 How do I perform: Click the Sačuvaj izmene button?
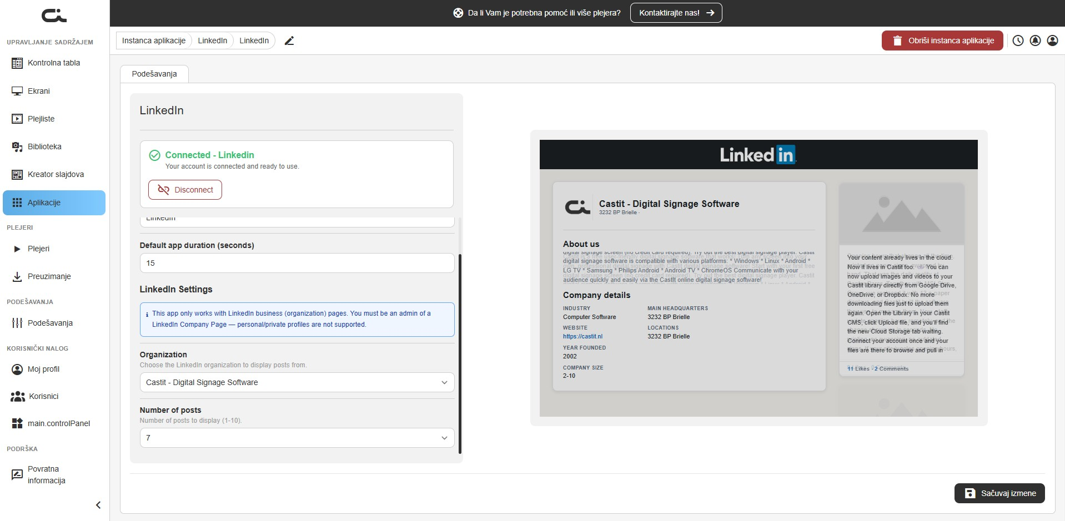[x=999, y=493]
